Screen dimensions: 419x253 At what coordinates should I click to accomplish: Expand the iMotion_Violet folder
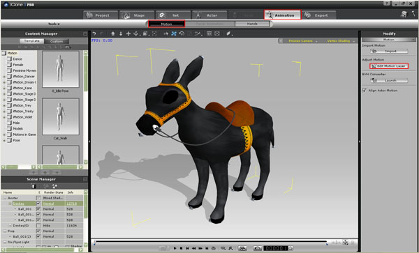tap(4, 117)
